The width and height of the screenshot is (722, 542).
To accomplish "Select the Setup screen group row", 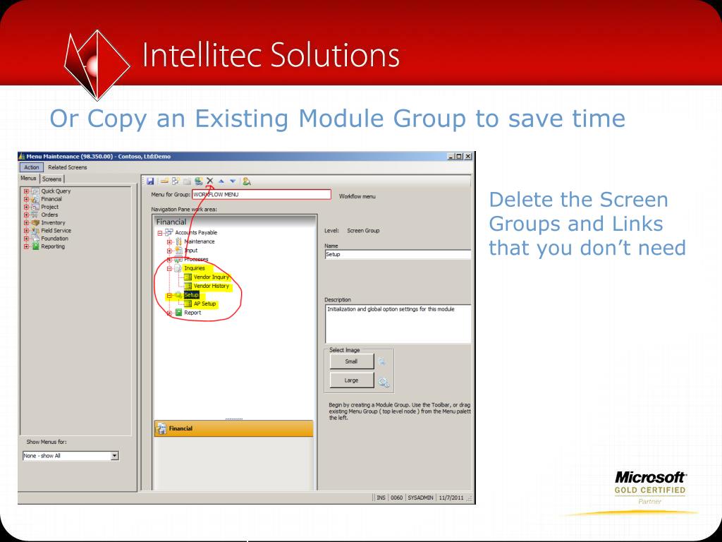I will (x=191, y=295).
